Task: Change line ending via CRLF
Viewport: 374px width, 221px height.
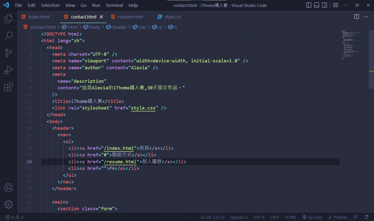Action: tap(275, 217)
